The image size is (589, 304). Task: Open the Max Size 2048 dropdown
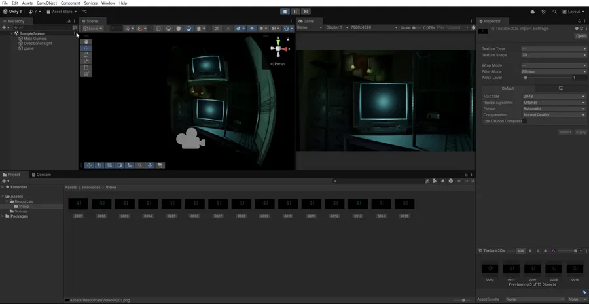(x=554, y=97)
